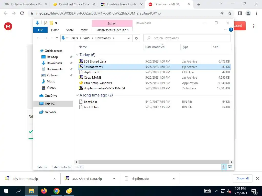Viewport: 262px width, 196px height.
Task: Open Documents in navigation pane
Action: 54,69
